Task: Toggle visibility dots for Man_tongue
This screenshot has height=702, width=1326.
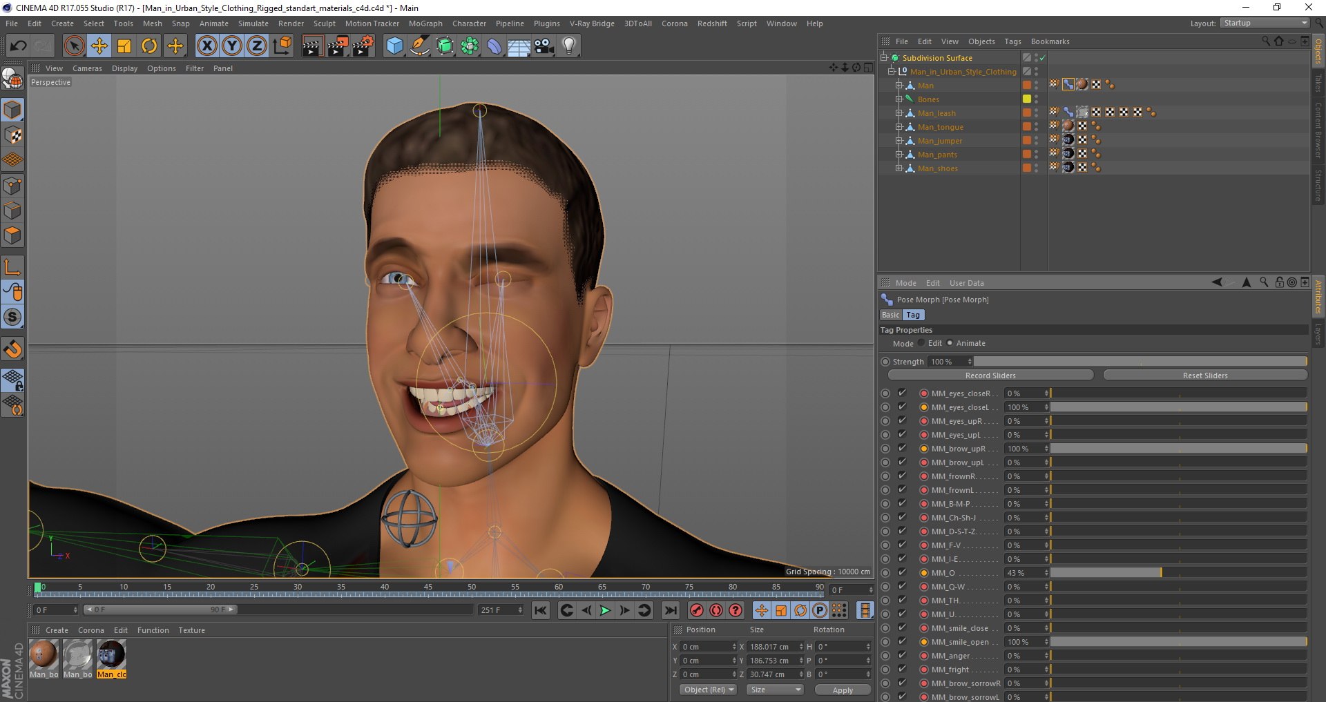Action: point(1036,126)
